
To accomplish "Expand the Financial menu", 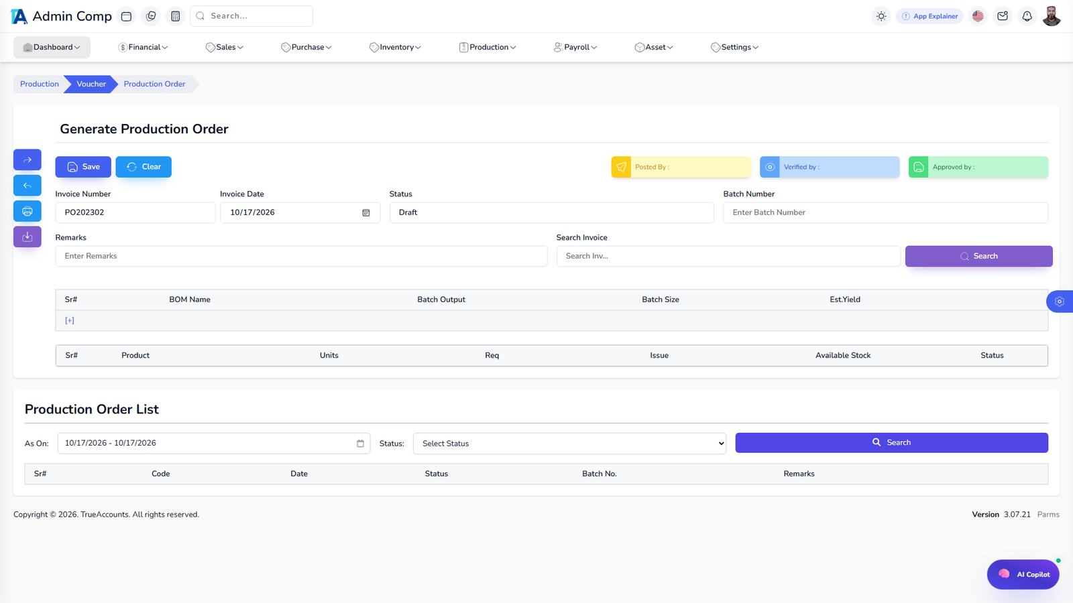I will coord(143,48).
